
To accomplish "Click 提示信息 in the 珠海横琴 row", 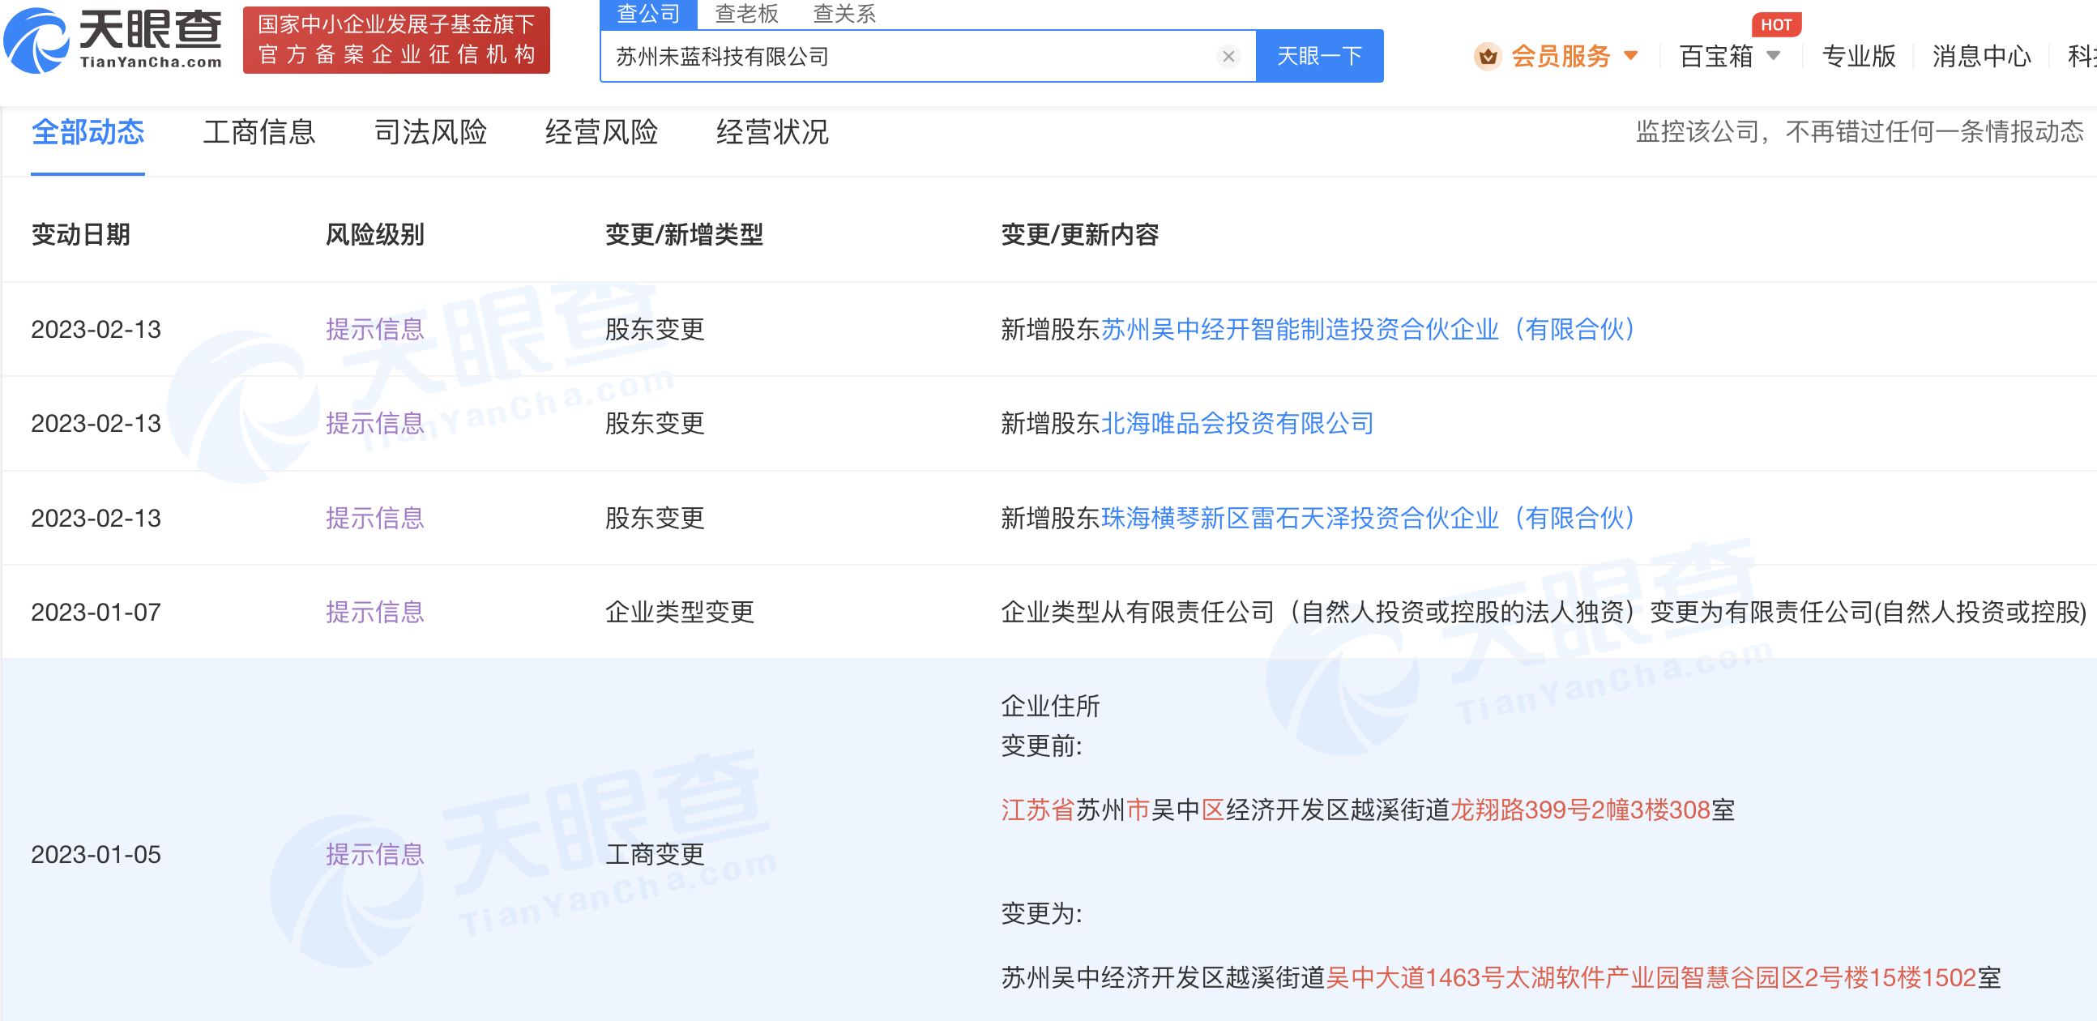I will (374, 518).
